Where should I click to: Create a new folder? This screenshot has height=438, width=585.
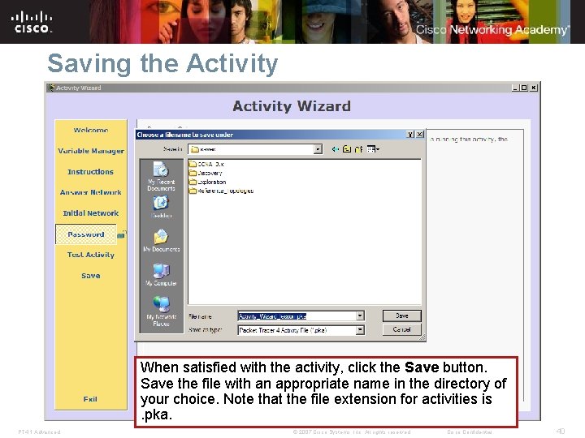[x=358, y=149]
